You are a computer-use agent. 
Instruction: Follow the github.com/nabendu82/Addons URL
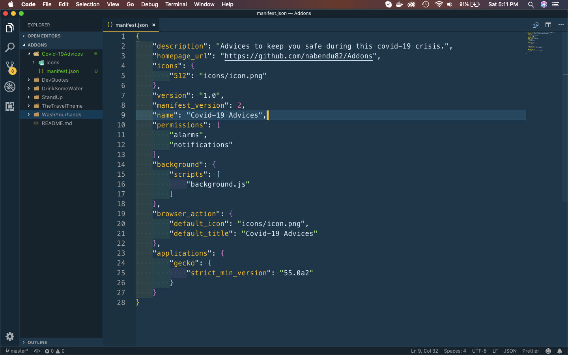click(x=299, y=56)
